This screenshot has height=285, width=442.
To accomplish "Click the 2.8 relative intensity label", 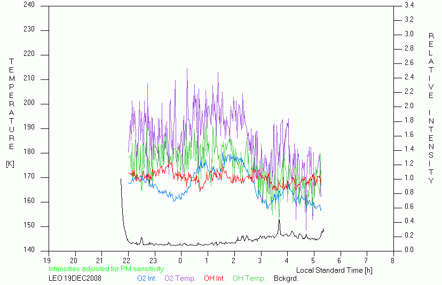I will coord(409,48).
